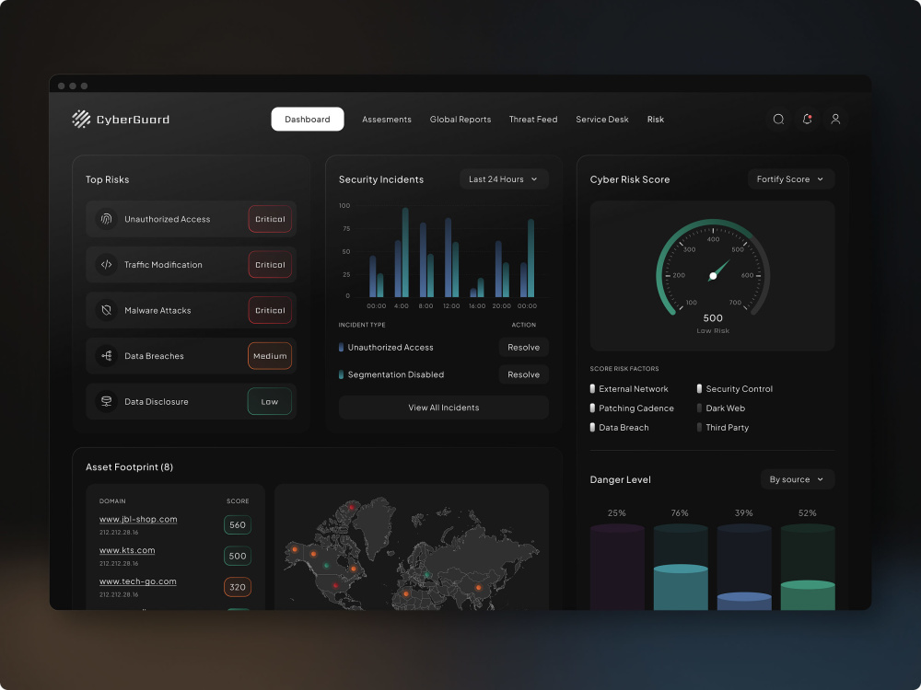This screenshot has height=690, width=921.
Task: Toggle the Dark Web risk factor
Action: pyautogui.click(x=700, y=408)
